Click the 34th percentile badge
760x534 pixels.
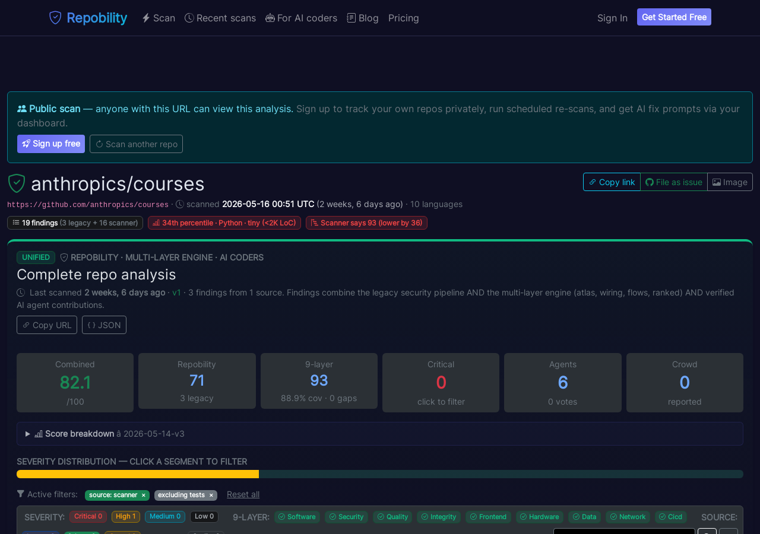click(224, 223)
